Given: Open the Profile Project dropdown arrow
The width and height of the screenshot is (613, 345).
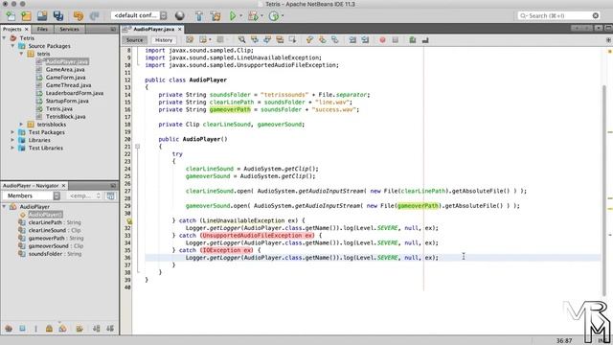Looking at the screenshot, I should (283, 16).
